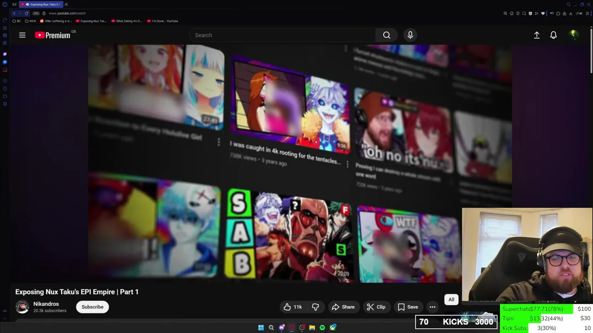
Task: Like the video with 11k likes
Action: click(x=293, y=307)
